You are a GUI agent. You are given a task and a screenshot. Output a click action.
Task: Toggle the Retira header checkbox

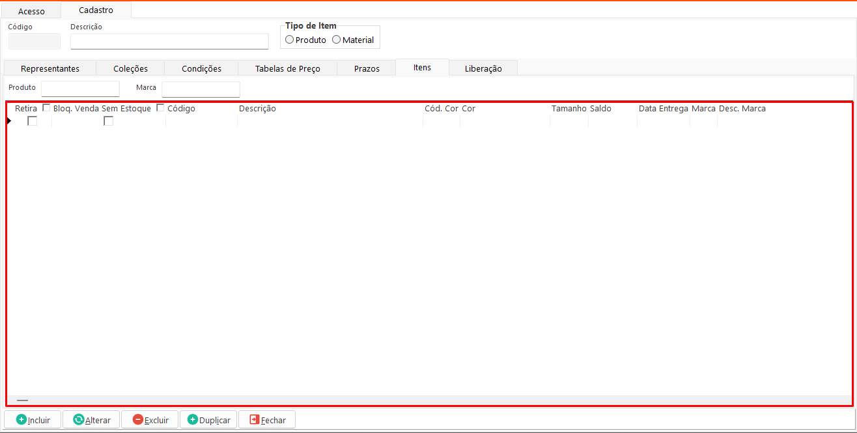coord(46,108)
